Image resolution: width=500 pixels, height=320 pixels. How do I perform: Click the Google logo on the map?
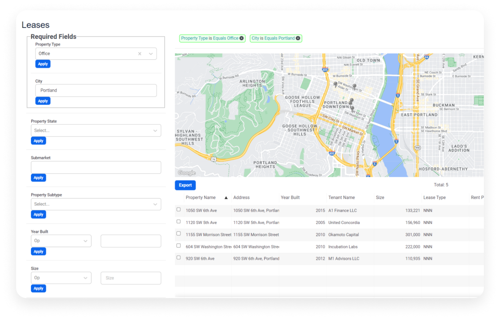click(187, 173)
